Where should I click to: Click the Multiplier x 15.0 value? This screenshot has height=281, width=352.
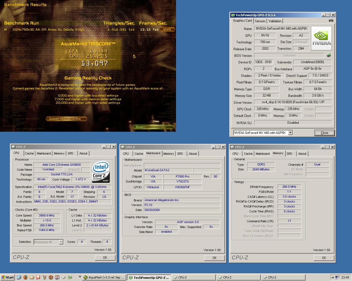(x=47, y=220)
